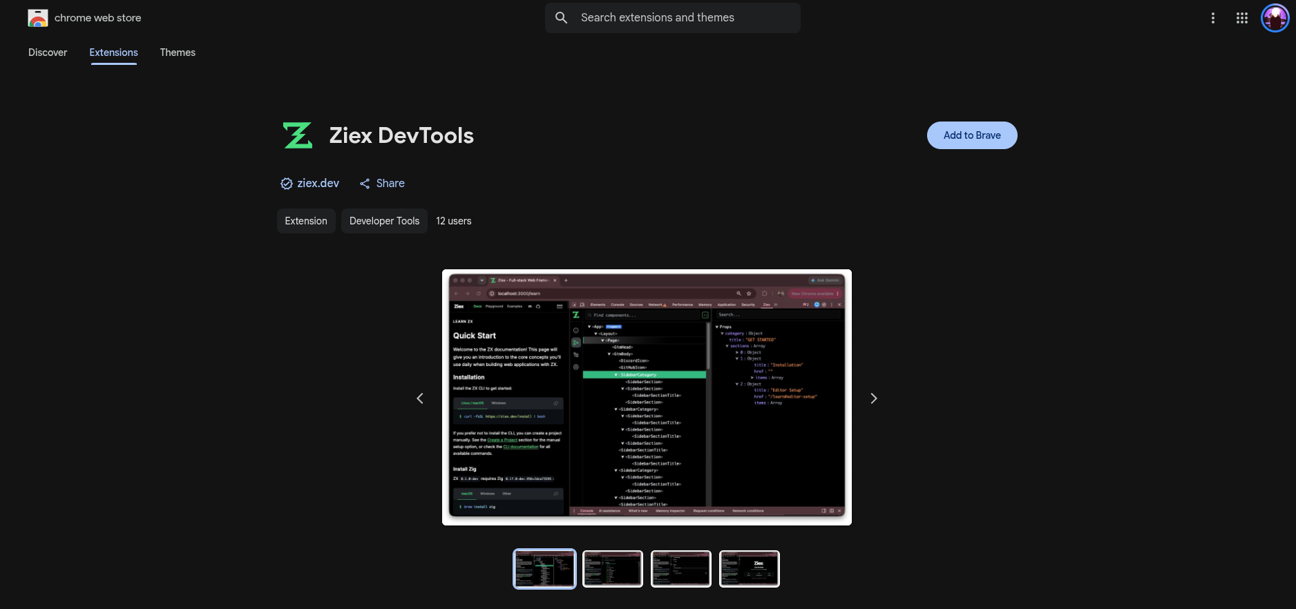The image size is (1296, 609).
Task: Select the fourth screenshot thumbnail
Action: (x=750, y=569)
